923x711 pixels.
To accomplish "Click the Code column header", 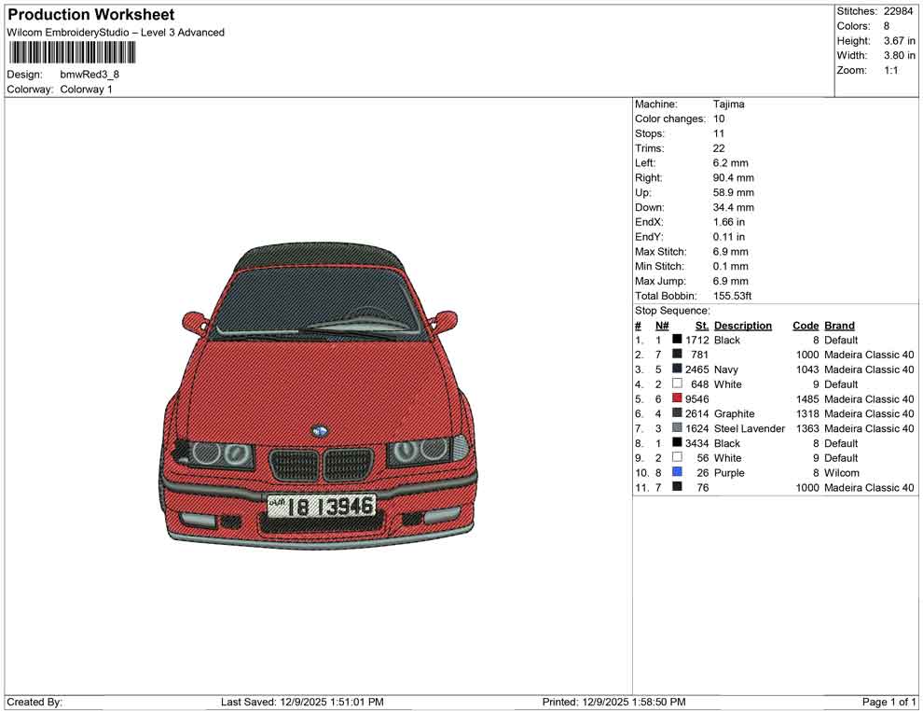I will point(806,325).
